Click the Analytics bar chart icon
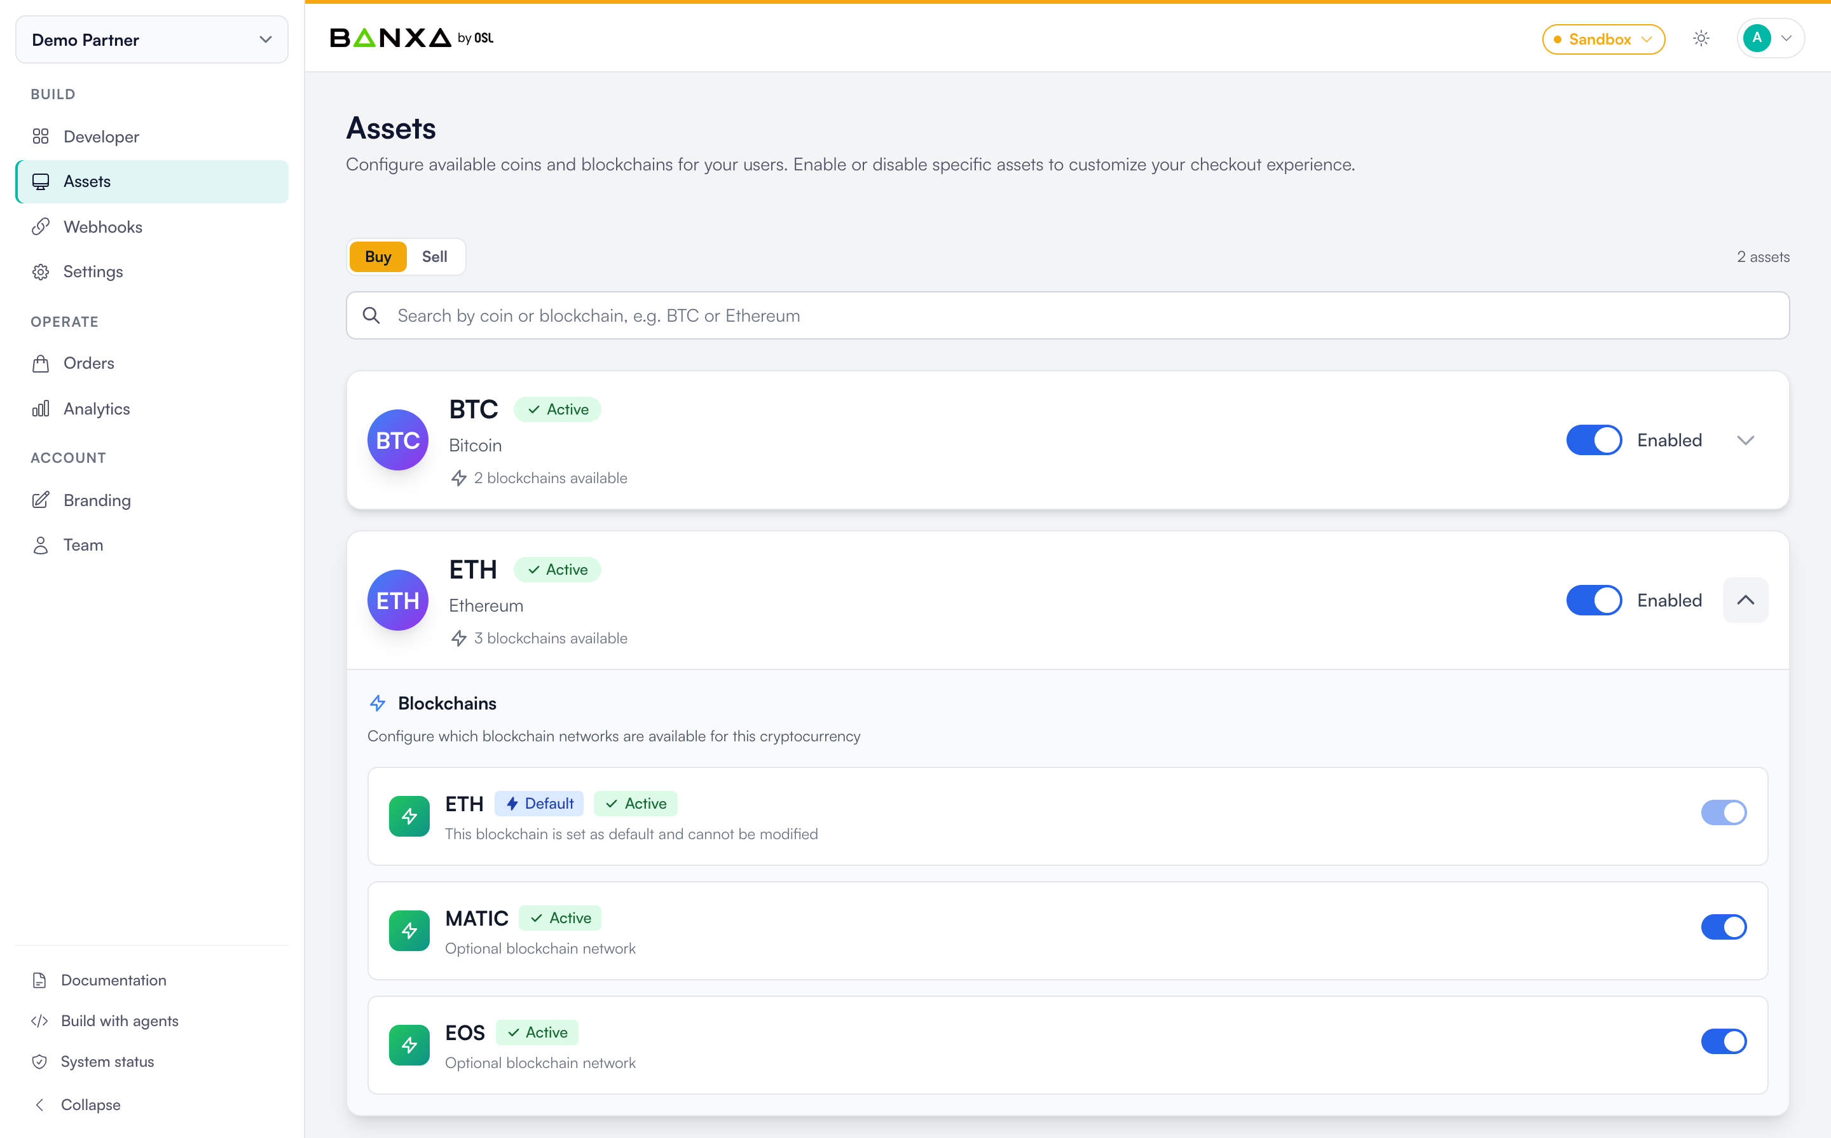This screenshot has height=1138, width=1831. [41, 409]
